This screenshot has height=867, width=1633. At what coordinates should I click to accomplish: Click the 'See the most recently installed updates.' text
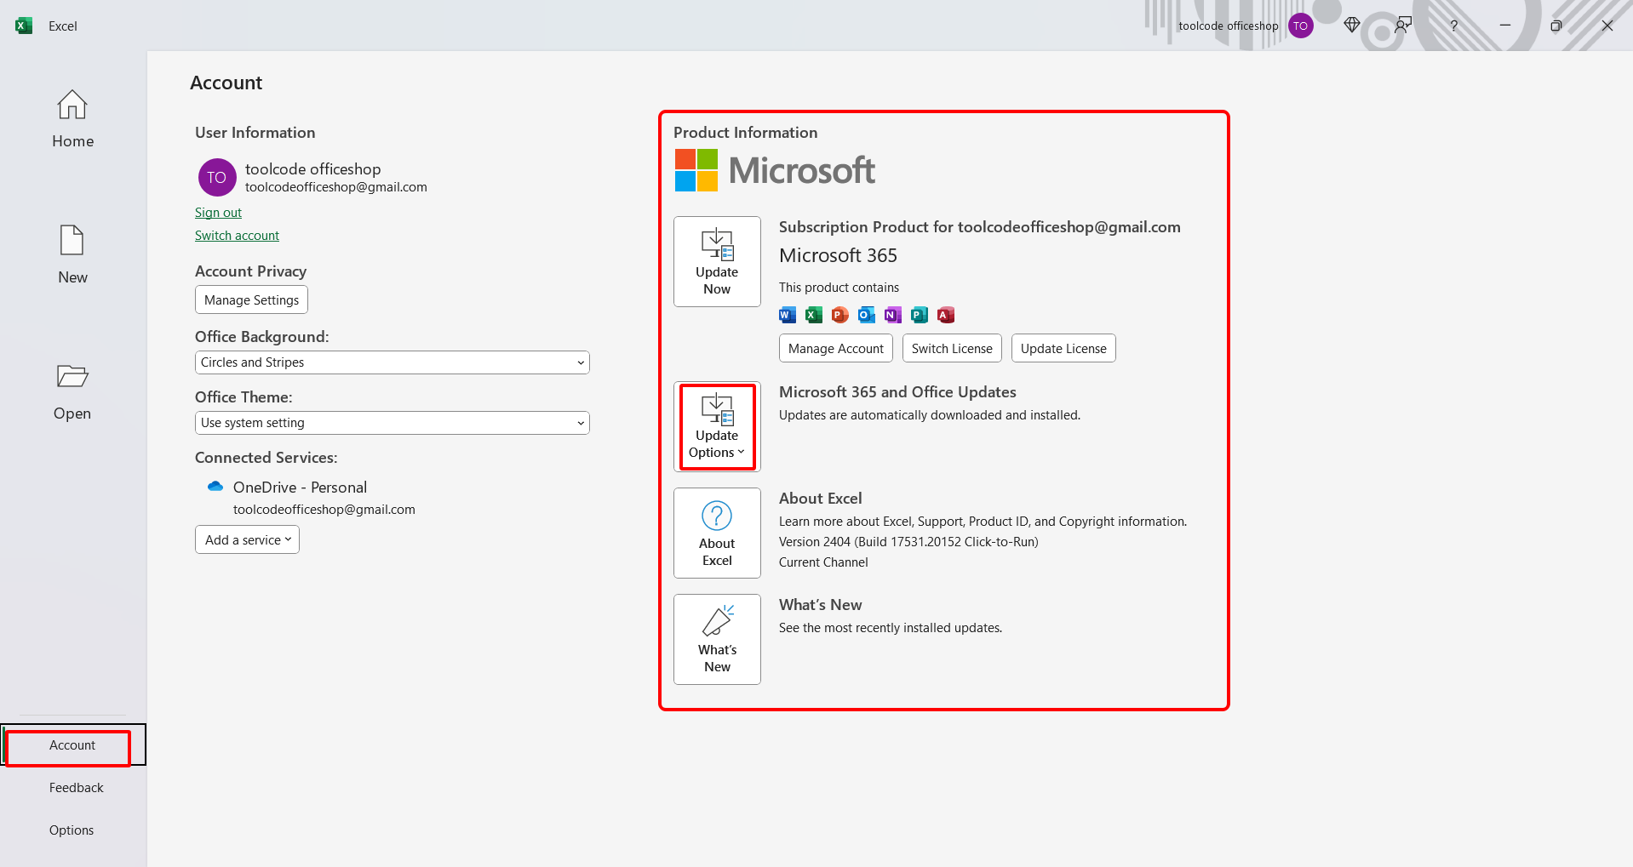pyautogui.click(x=891, y=628)
